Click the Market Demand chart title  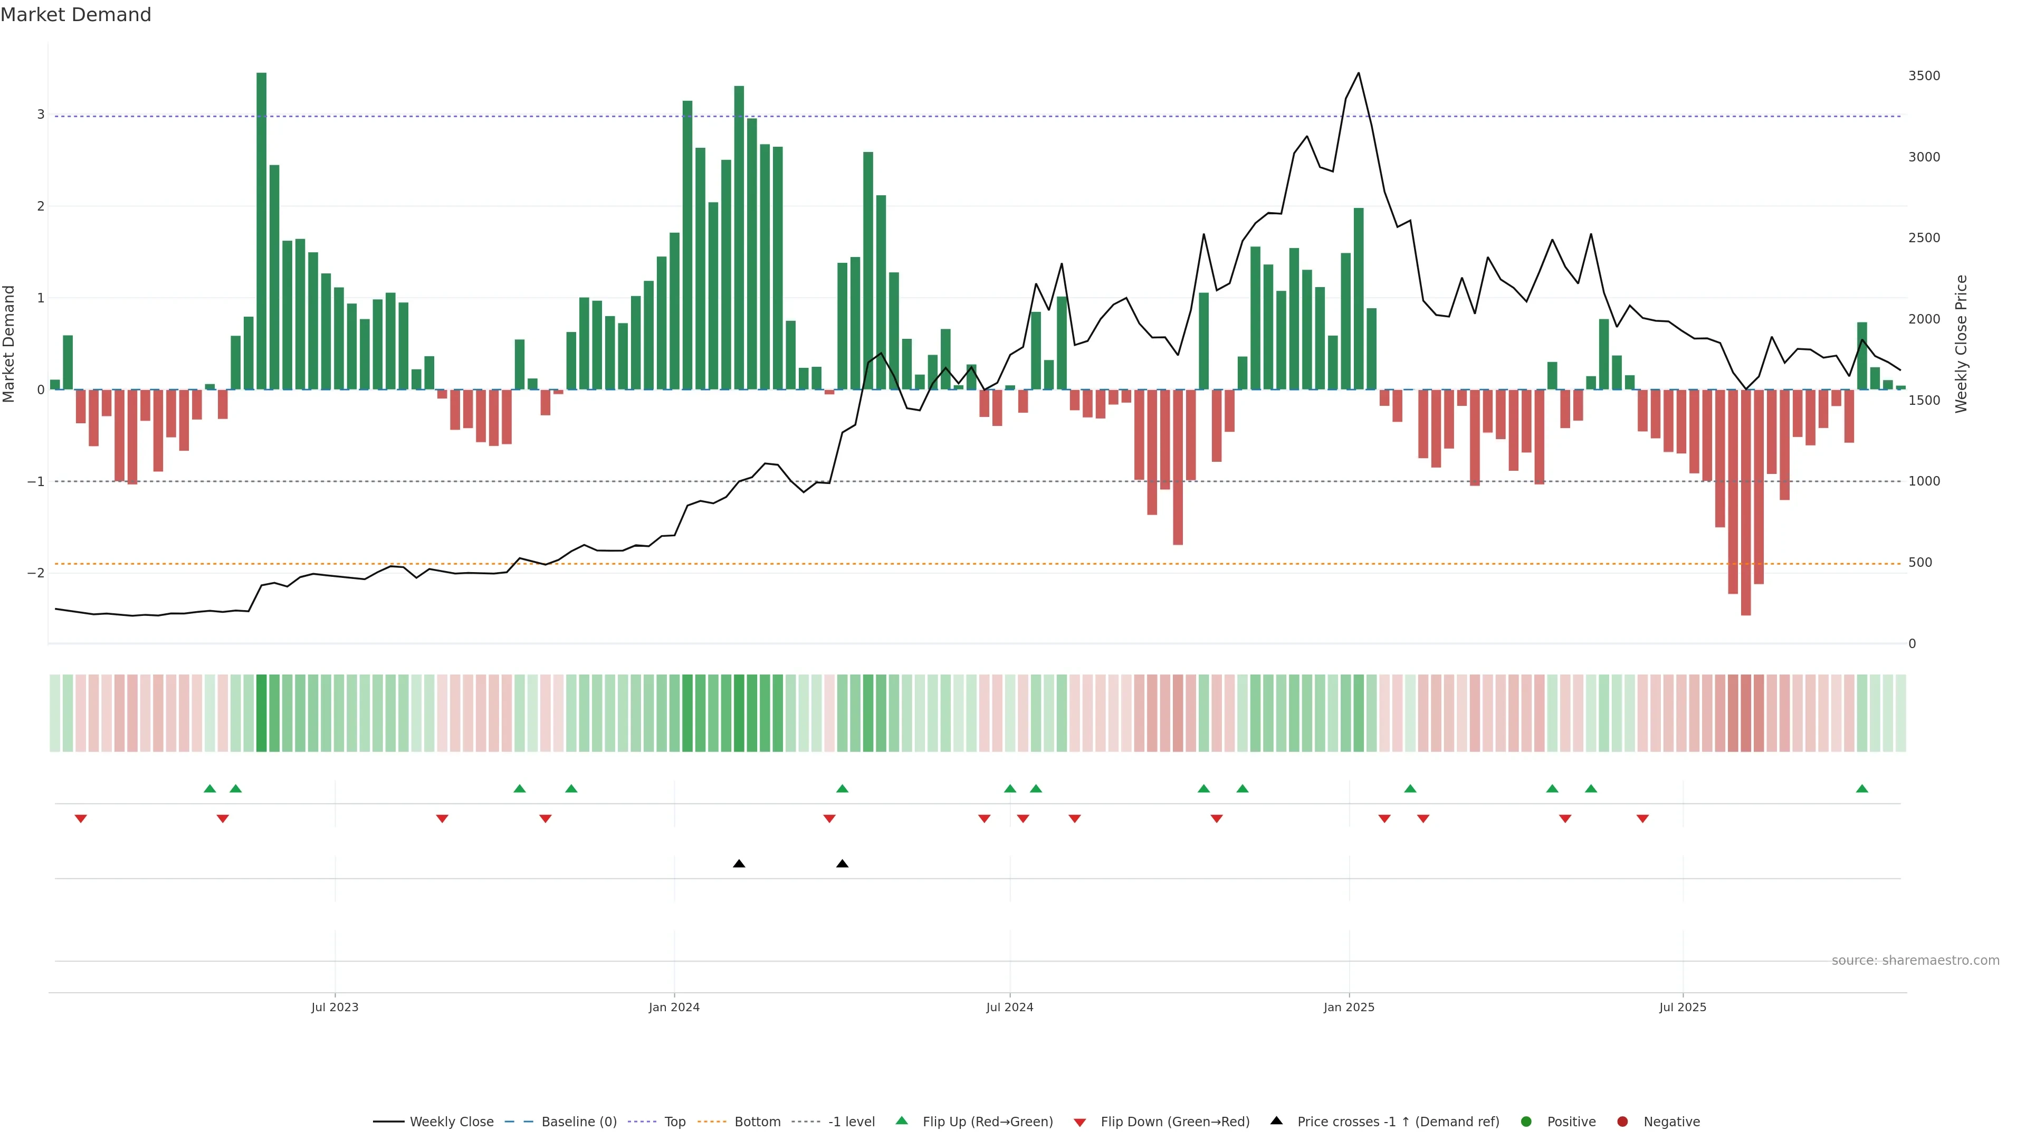tap(75, 15)
